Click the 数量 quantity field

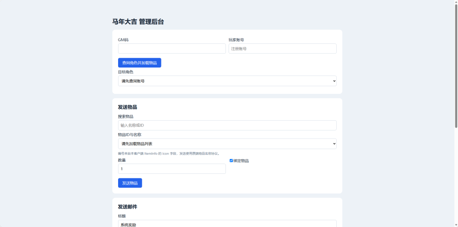(172, 168)
